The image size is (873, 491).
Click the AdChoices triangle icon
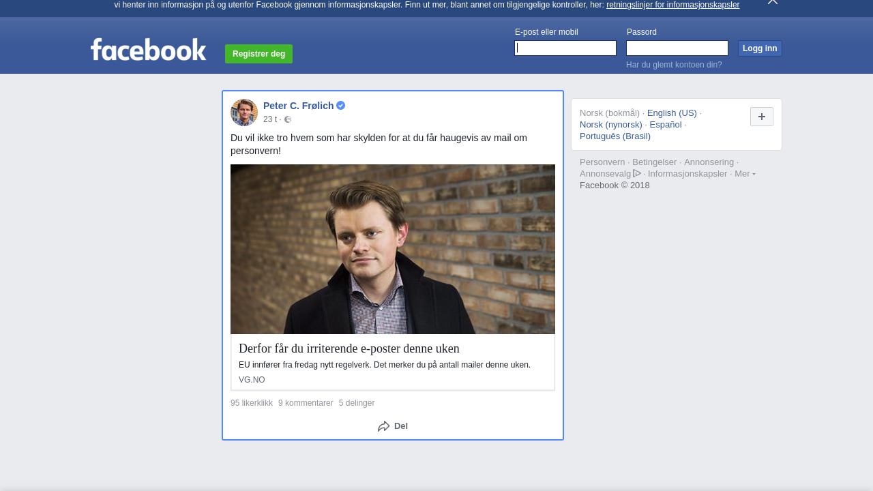tap(637, 173)
